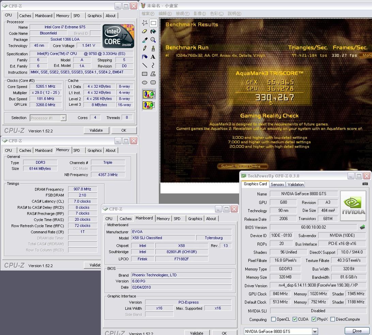Click the Core Voltage value 1.541 V
This screenshot has height=335, width=372.
(89, 45)
